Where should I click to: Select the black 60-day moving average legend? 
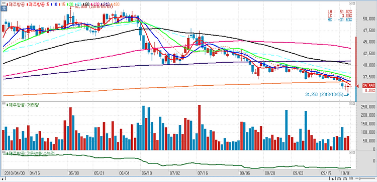point(86,5)
